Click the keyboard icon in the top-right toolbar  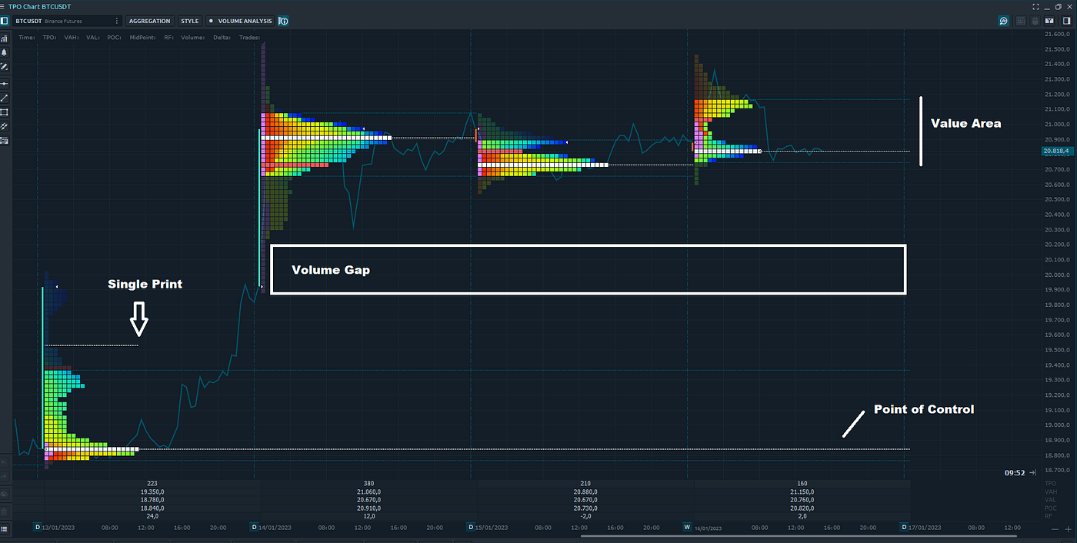pyautogui.click(x=1021, y=21)
